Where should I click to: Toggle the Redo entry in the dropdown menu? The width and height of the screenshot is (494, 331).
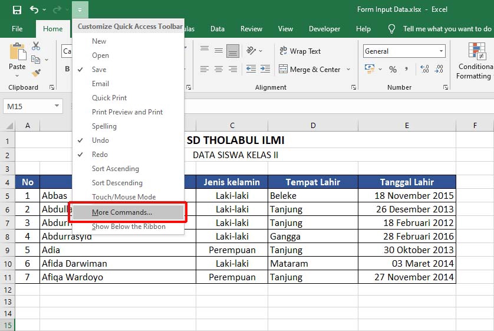tap(100, 155)
